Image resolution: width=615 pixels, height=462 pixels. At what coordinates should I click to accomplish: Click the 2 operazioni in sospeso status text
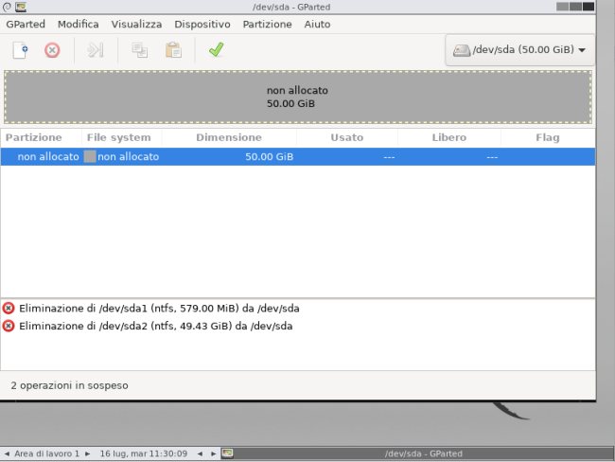click(x=69, y=385)
